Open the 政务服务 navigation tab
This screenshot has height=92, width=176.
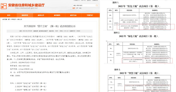57,15
